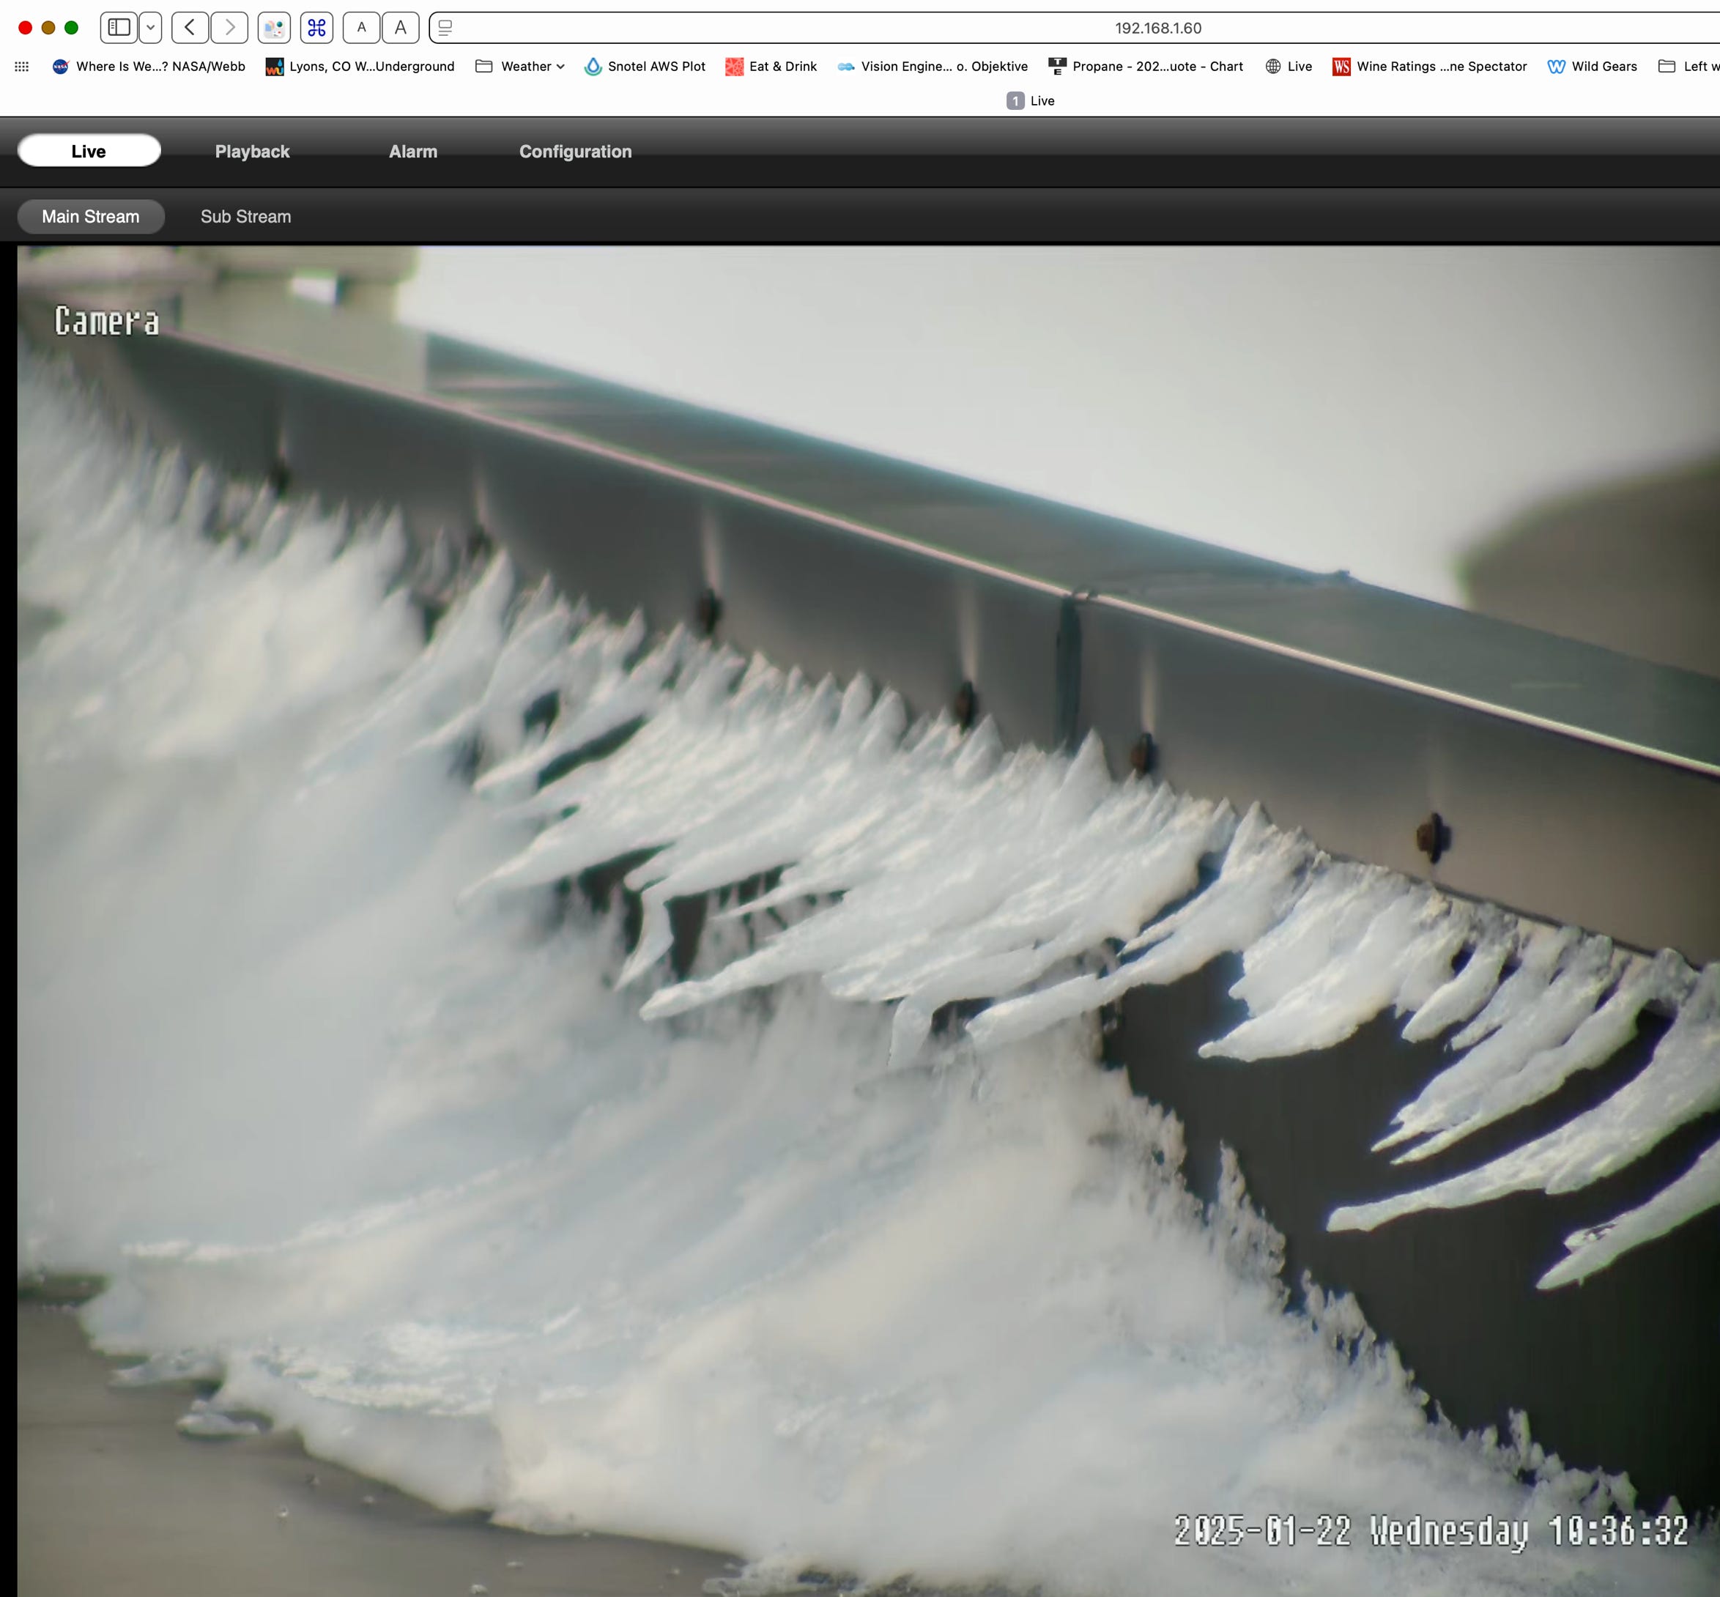The height and width of the screenshot is (1597, 1720).
Task: Open Lyons, CO Weather Underground bookmark
Action: pyautogui.click(x=360, y=67)
